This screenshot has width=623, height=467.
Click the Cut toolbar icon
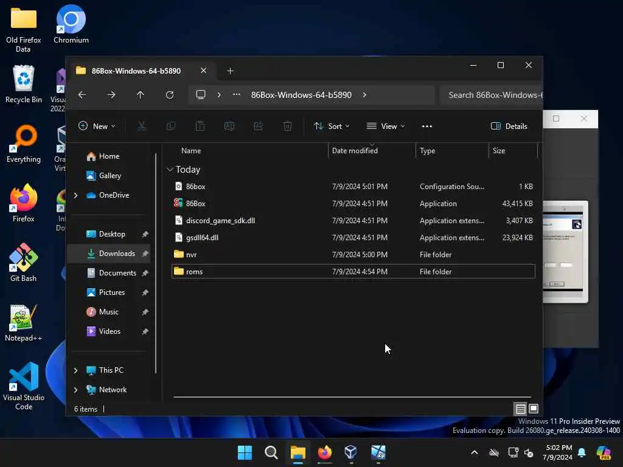[x=141, y=126]
